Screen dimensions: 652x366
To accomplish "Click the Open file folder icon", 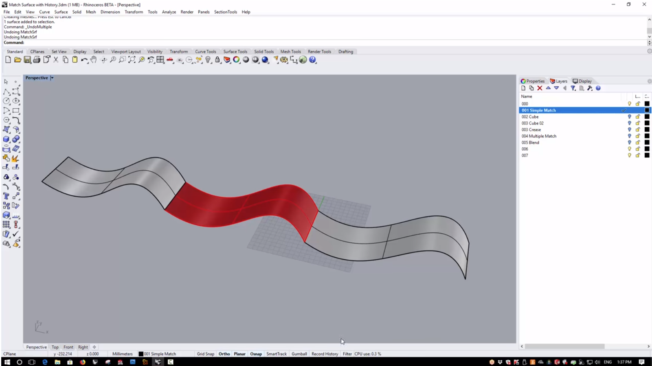I will point(18,60).
